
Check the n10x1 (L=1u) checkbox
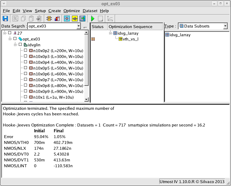(25, 97)
